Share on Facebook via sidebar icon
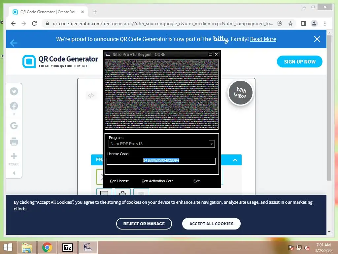 (x=14, y=106)
